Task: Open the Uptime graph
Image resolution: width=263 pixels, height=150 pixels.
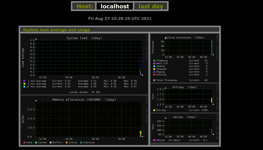Action: pyautogui.click(x=184, y=128)
